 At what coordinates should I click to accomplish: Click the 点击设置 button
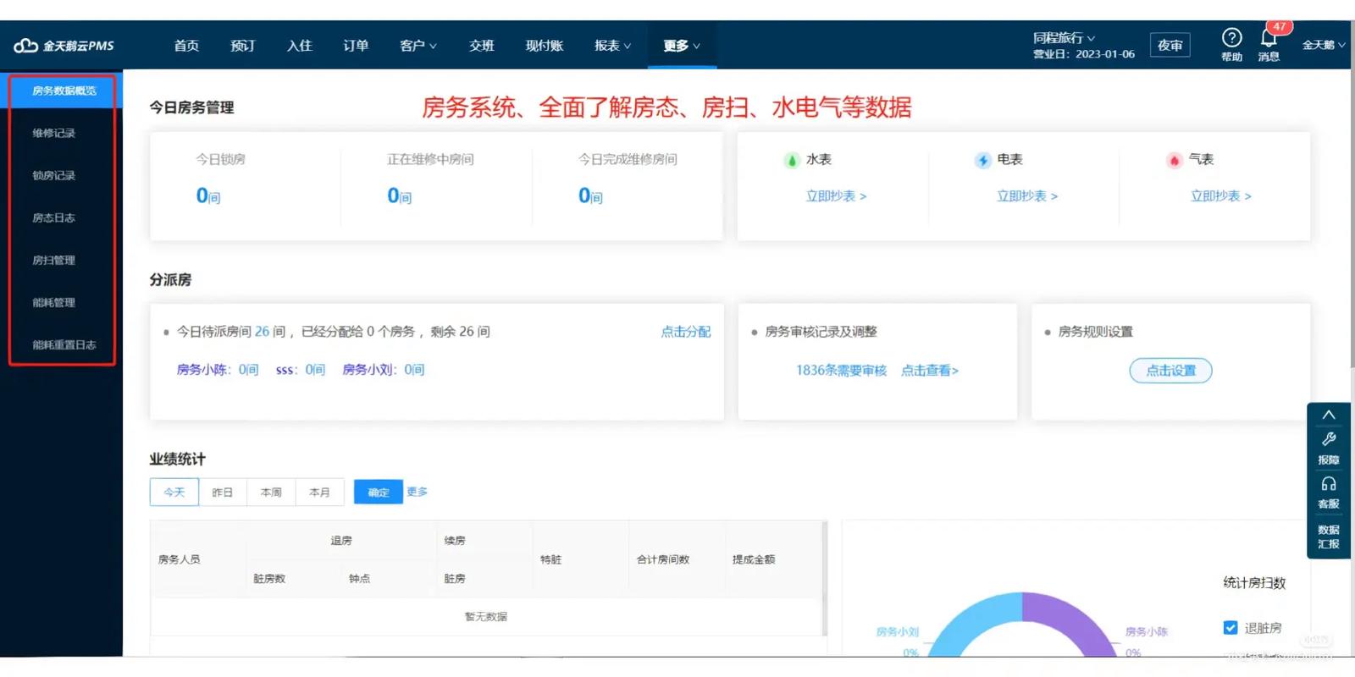1170,371
